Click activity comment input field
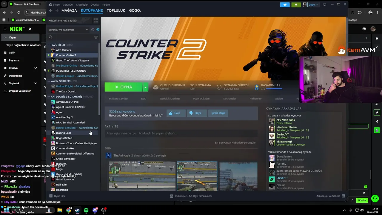 pyautogui.click(x=181, y=133)
